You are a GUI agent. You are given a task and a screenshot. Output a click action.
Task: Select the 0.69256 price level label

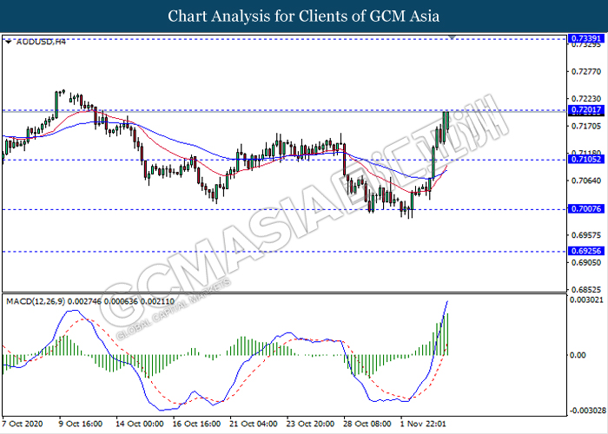[x=586, y=251]
